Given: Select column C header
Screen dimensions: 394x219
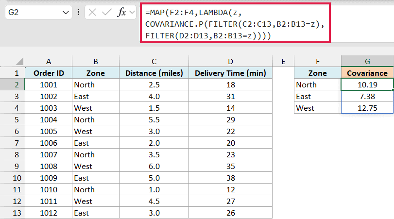Looking at the screenshot, I should 154,62.
